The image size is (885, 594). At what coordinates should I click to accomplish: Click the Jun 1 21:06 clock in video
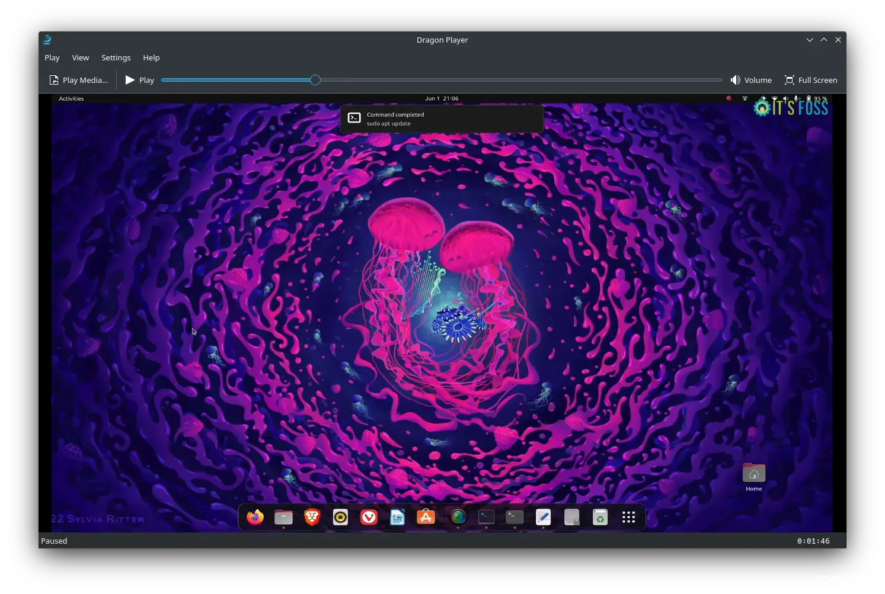442,98
